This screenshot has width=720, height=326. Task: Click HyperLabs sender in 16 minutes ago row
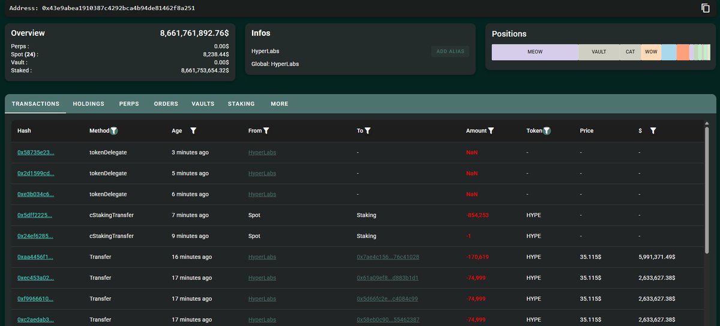[x=262, y=257]
